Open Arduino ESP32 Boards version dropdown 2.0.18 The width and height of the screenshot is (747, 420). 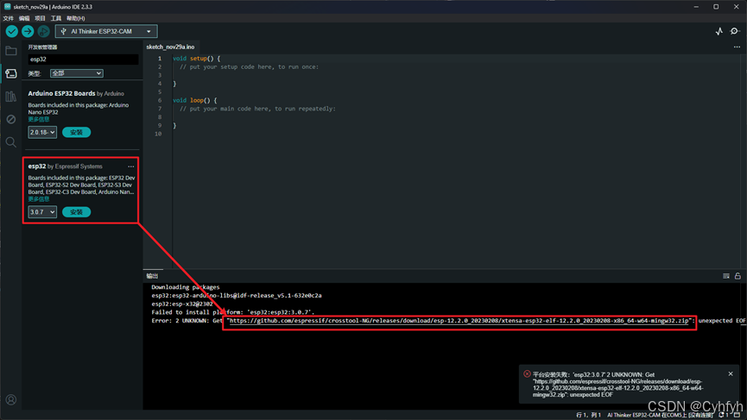coord(42,132)
